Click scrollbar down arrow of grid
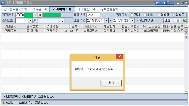This screenshot has width=189, height=106. 186,92
